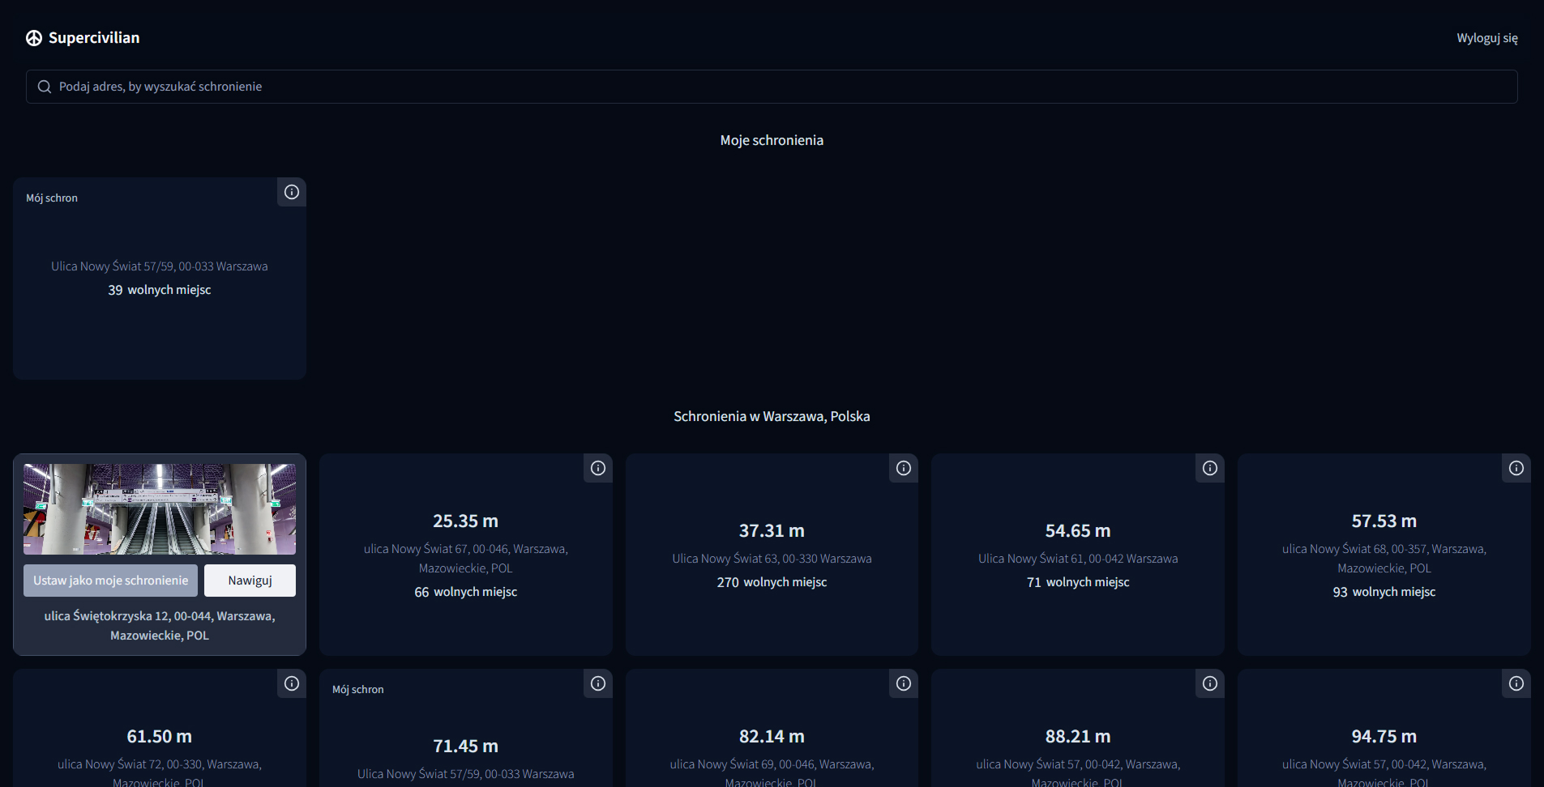Click saved shelter address Nowy Świat 57/59 in Moje schronienia
The height and width of the screenshot is (787, 1544).
pos(160,266)
